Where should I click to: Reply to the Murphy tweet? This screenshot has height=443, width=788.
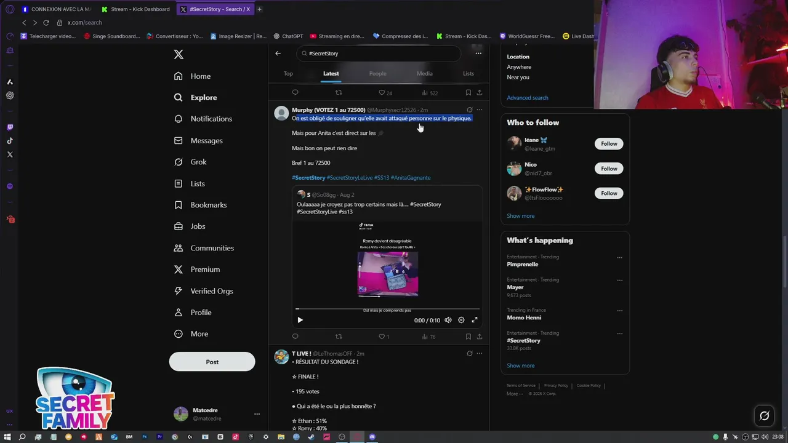tap(295, 337)
